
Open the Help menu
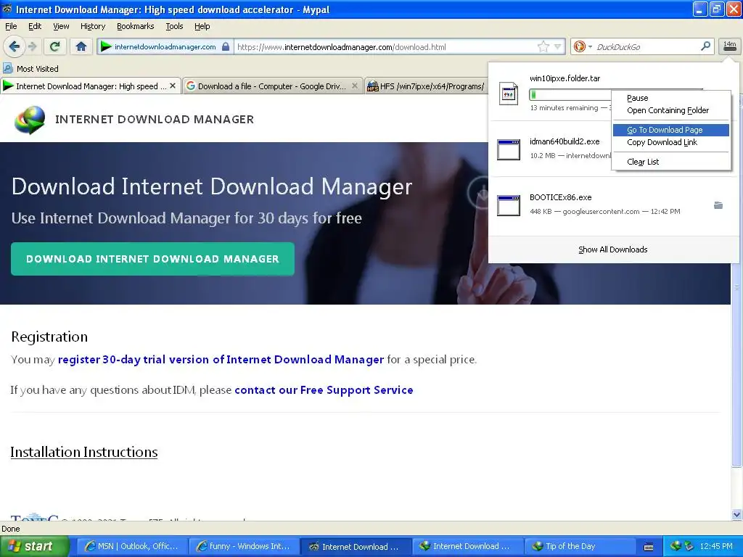coord(202,26)
